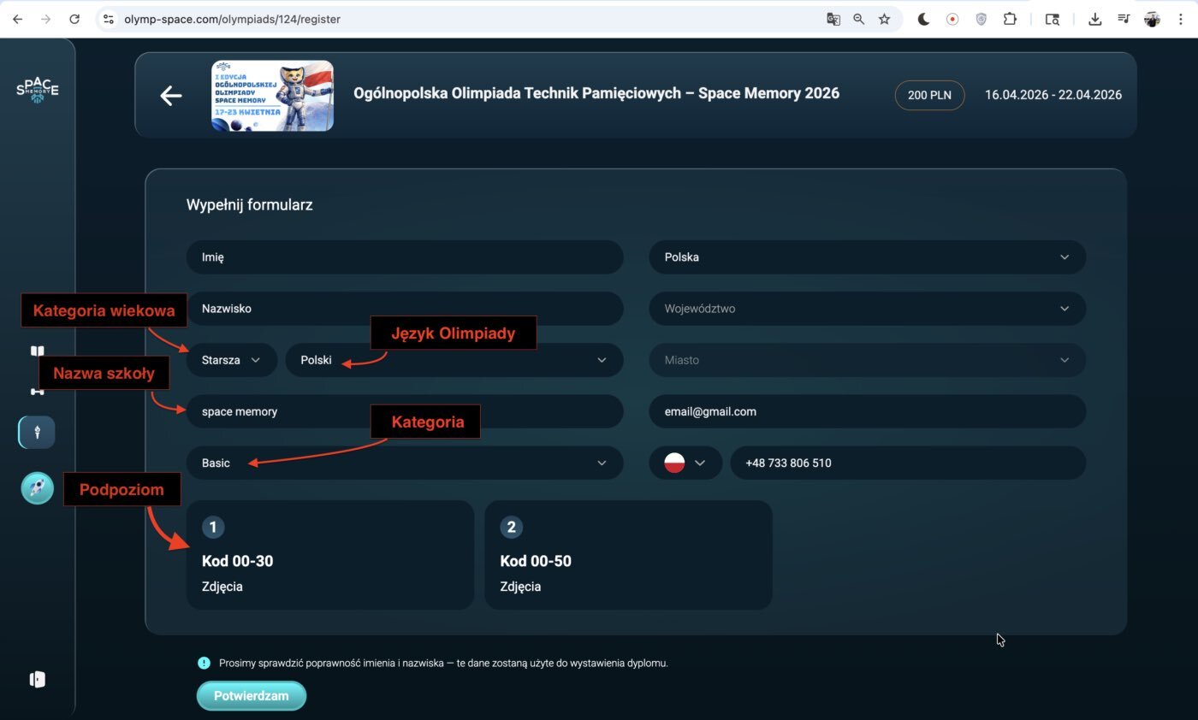Select sublevel 1 Kod 00-30 card
Image resolution: width=1198 pixels, height=720 pixels.
[x=329, y=555]
